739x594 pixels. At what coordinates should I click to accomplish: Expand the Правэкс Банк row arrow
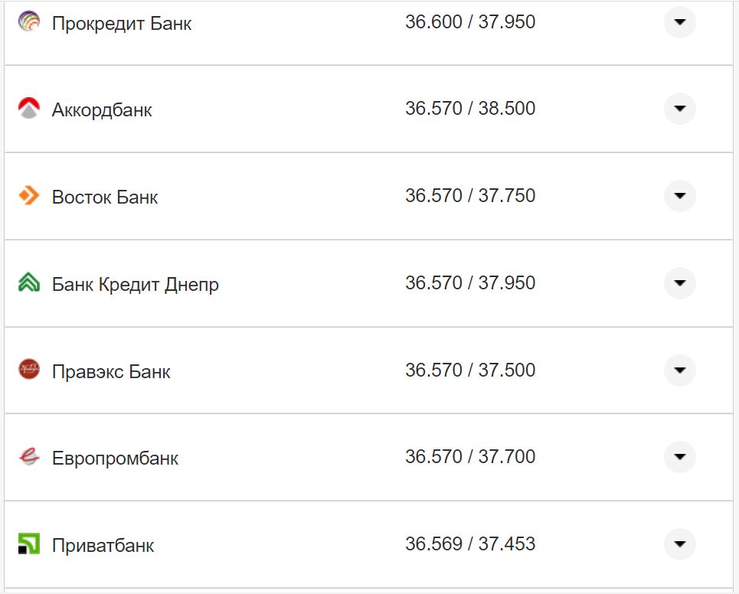[679, 370]
